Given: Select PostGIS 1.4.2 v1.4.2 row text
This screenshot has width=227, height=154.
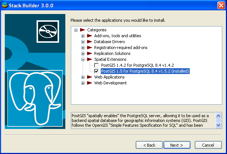Looking at the screenshot, I should click(x=138, y=65).
